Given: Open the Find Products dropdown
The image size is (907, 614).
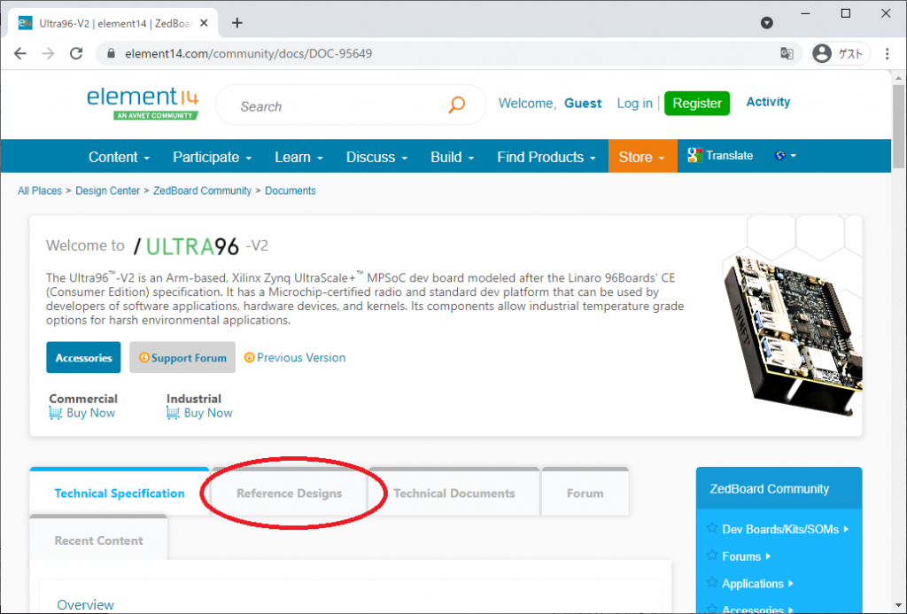Looking at the screenshot, I should (x=547, y=157).
